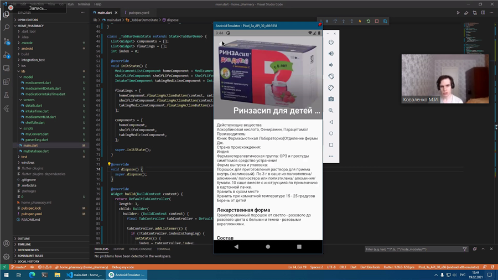The height and width of the screenshot is (280, 498).
Task: Open Microsoft Edge from taskbar
Action: (32, 275)
